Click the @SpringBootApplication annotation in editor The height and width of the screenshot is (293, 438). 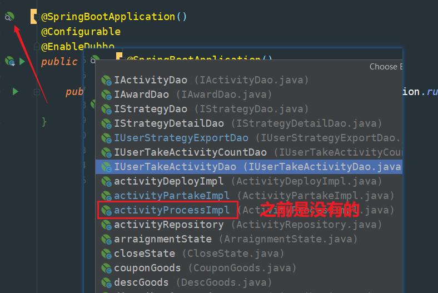[x=114, y=17]
